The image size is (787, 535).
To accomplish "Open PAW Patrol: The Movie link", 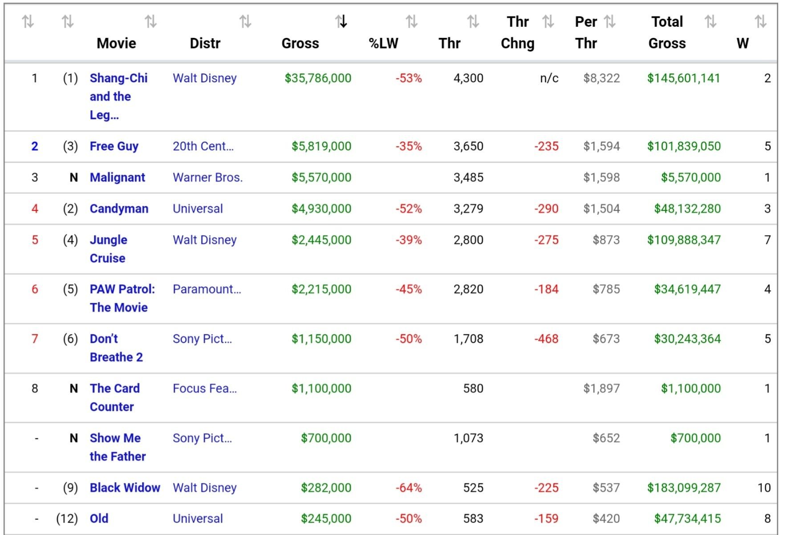I will click(x=122, y=298).
